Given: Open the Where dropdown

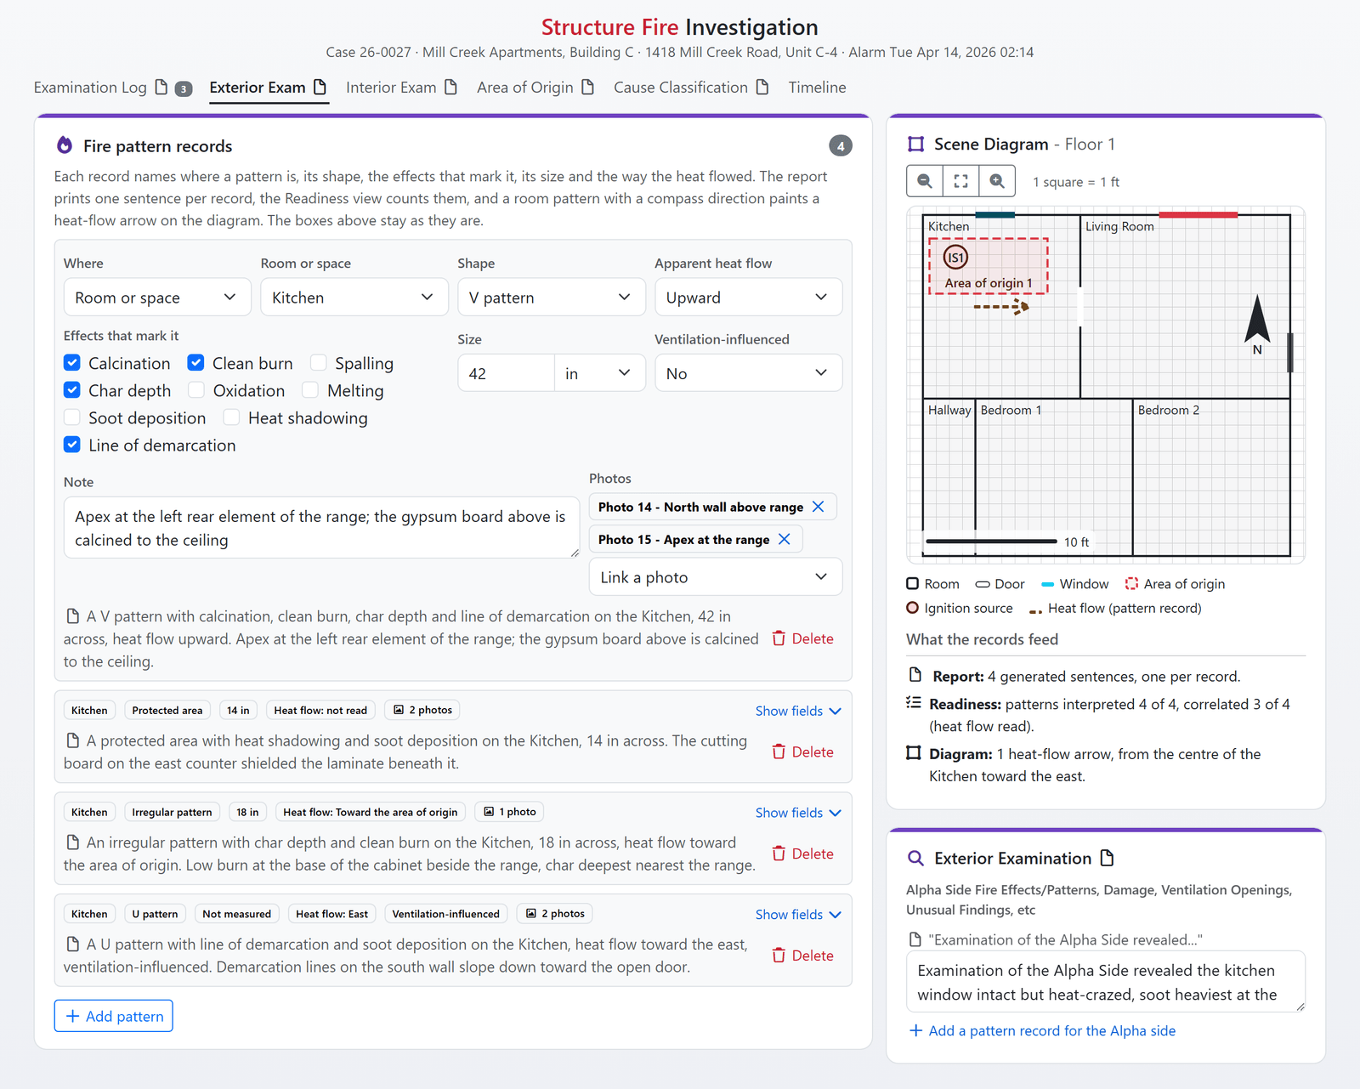Looking at the screenshot, I should (x=157, y=297).
